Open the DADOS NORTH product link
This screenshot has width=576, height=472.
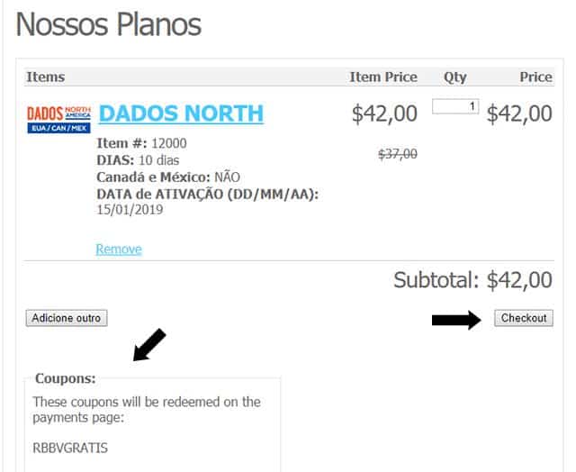[181, 113]
